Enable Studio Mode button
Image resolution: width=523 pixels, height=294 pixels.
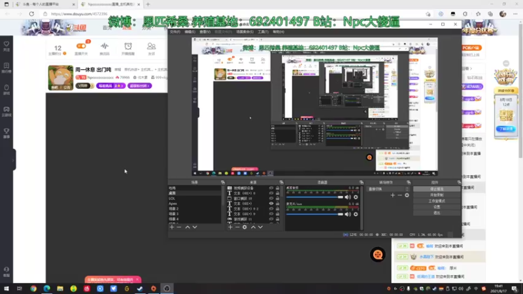click(x=437, y=201)
